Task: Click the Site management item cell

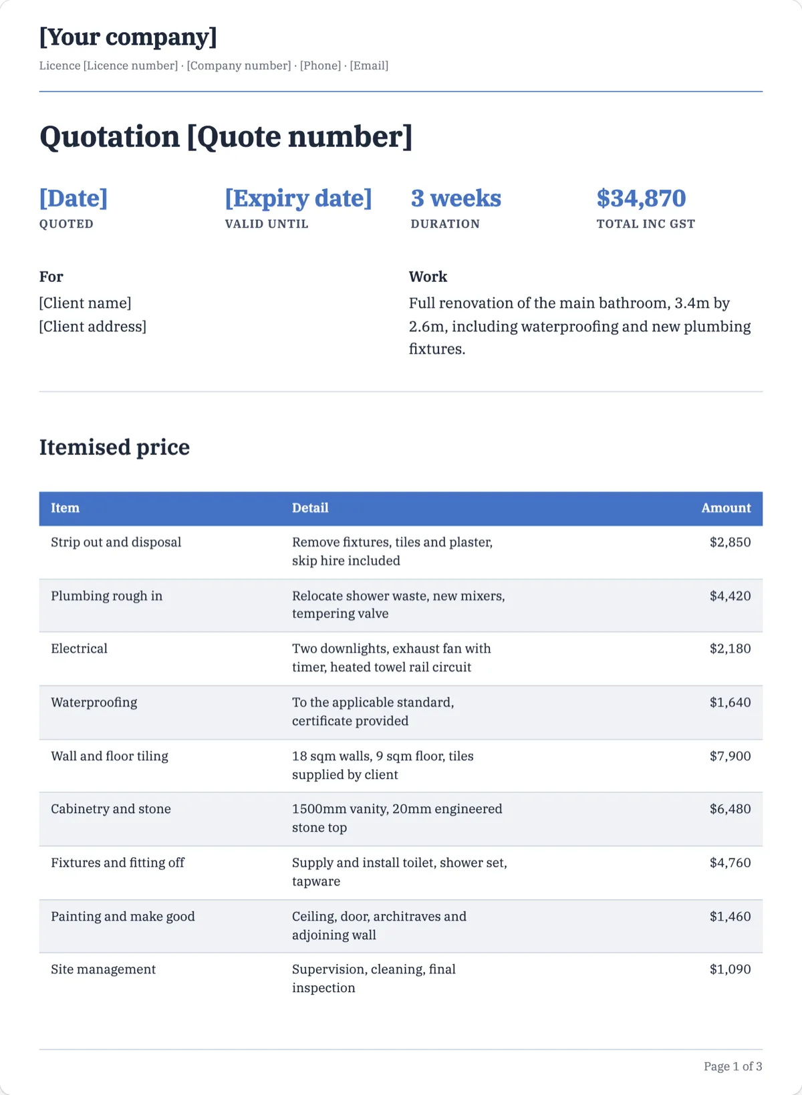Action: point(103,969)
